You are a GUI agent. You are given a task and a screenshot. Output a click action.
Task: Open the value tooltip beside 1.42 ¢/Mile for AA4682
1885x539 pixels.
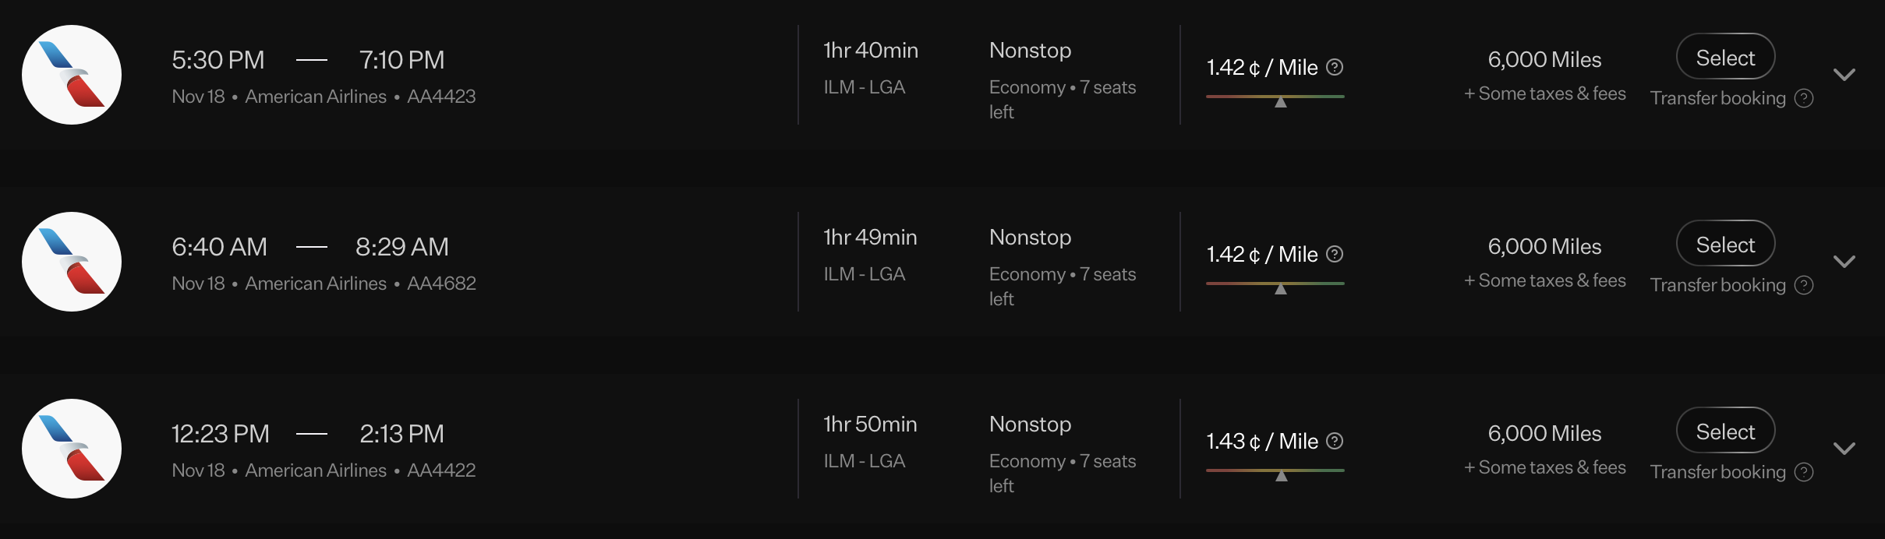(1335, 254)
